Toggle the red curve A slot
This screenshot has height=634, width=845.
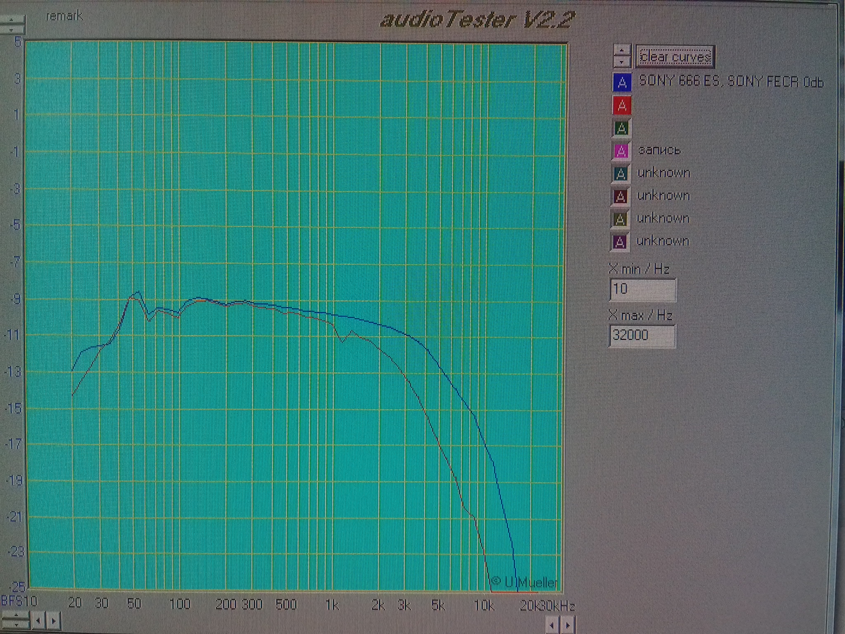[x=622, y=106]
